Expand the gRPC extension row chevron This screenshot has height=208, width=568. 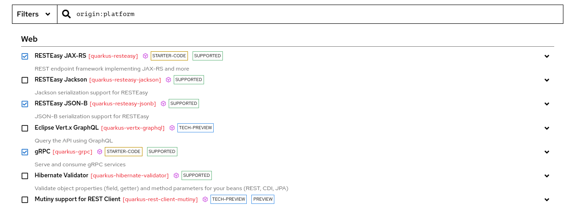click(547, 152)
